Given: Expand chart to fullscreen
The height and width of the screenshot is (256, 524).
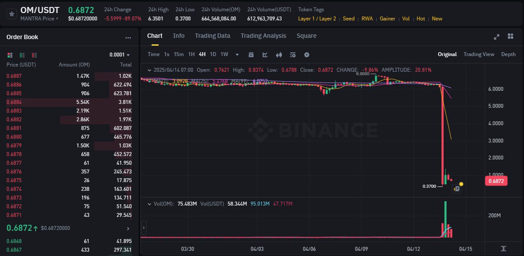Looking at the screenshot, I should point(497,37).
